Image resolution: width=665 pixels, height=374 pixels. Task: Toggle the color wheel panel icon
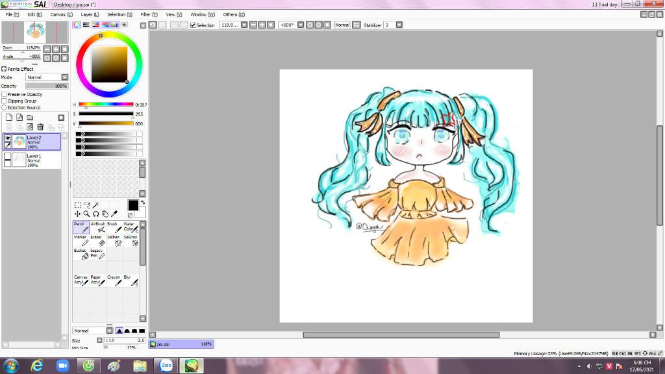pyautogui.click(x=77, y=25)
